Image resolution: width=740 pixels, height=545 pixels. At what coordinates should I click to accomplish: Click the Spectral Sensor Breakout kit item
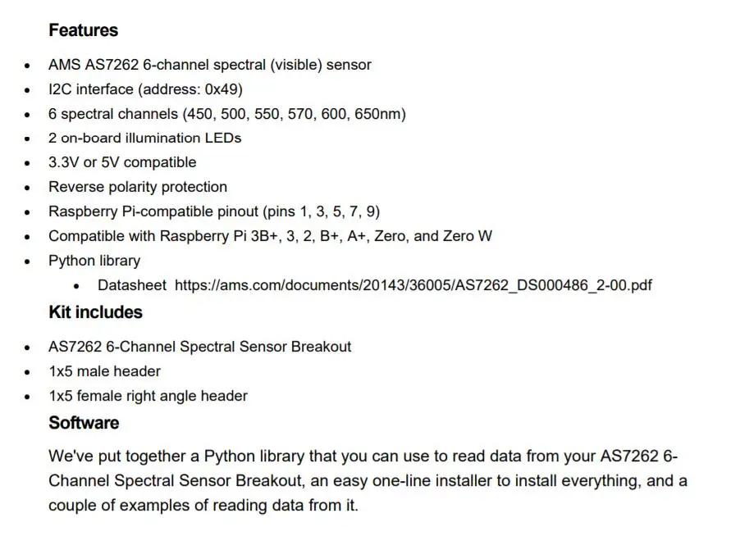pyautogui.click(x=199, y=347)
